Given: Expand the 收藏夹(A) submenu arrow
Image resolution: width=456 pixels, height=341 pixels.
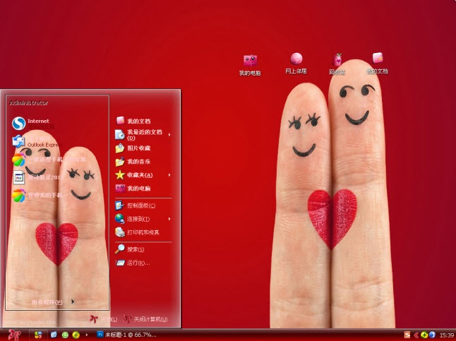Looking at the screenshot, I should point(169,175).
